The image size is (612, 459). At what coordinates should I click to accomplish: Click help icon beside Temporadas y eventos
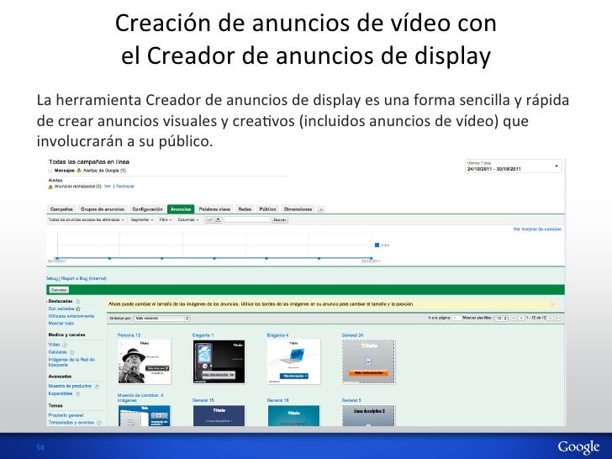click(98, 423)
